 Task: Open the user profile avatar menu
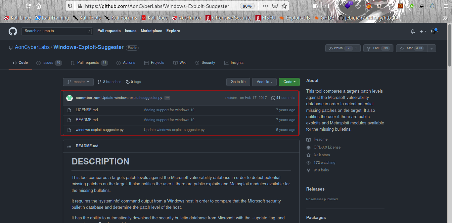click(x=434, y=31)
